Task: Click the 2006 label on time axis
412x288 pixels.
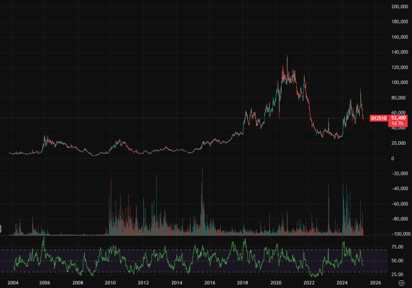Action: point(44,283)
